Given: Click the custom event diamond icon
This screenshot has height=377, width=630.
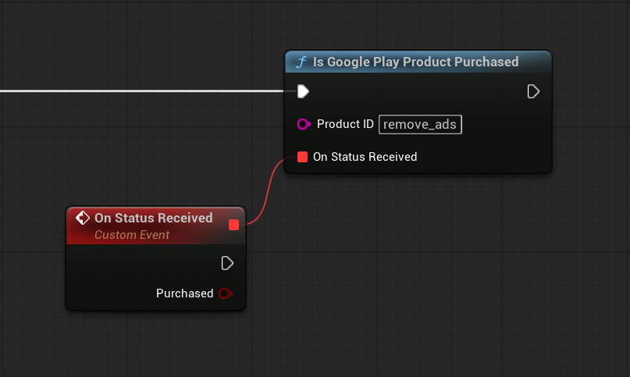Looking at the screenshot, I should (x=83, y=218).
